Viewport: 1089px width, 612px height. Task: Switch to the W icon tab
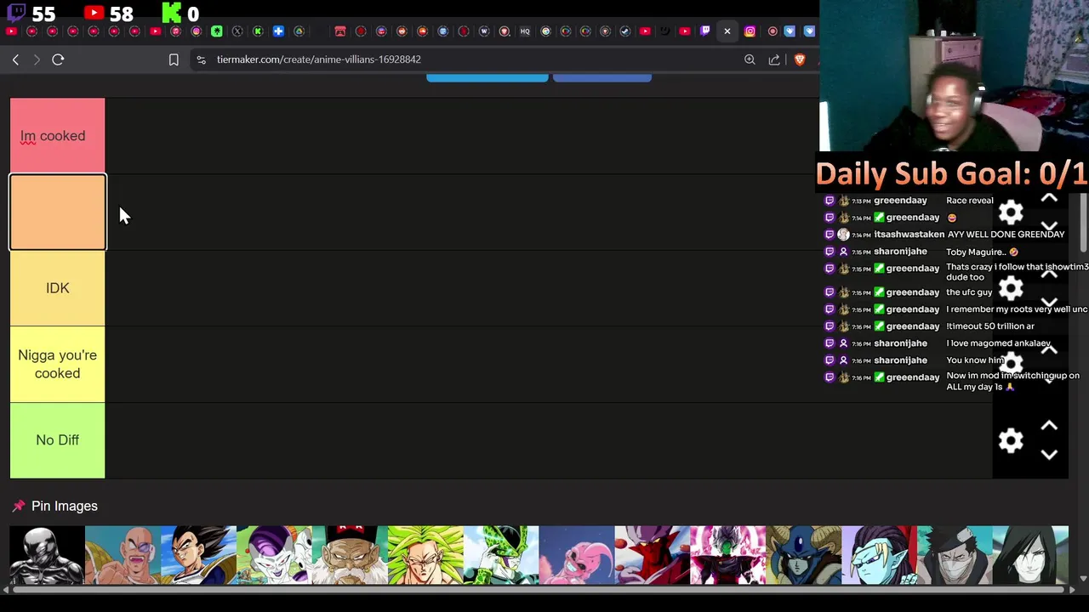484,31
